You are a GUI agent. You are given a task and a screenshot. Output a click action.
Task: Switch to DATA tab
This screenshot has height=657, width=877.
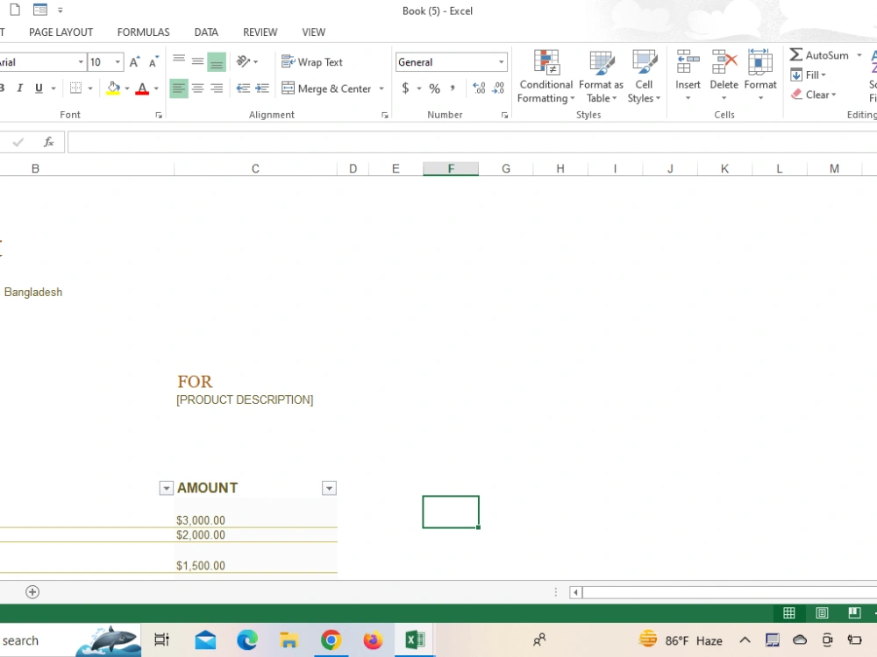pyautogui.click(x=206, y=32)
